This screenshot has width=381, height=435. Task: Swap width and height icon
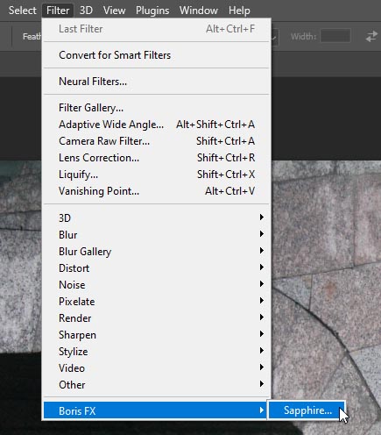[x=371, y=37]
